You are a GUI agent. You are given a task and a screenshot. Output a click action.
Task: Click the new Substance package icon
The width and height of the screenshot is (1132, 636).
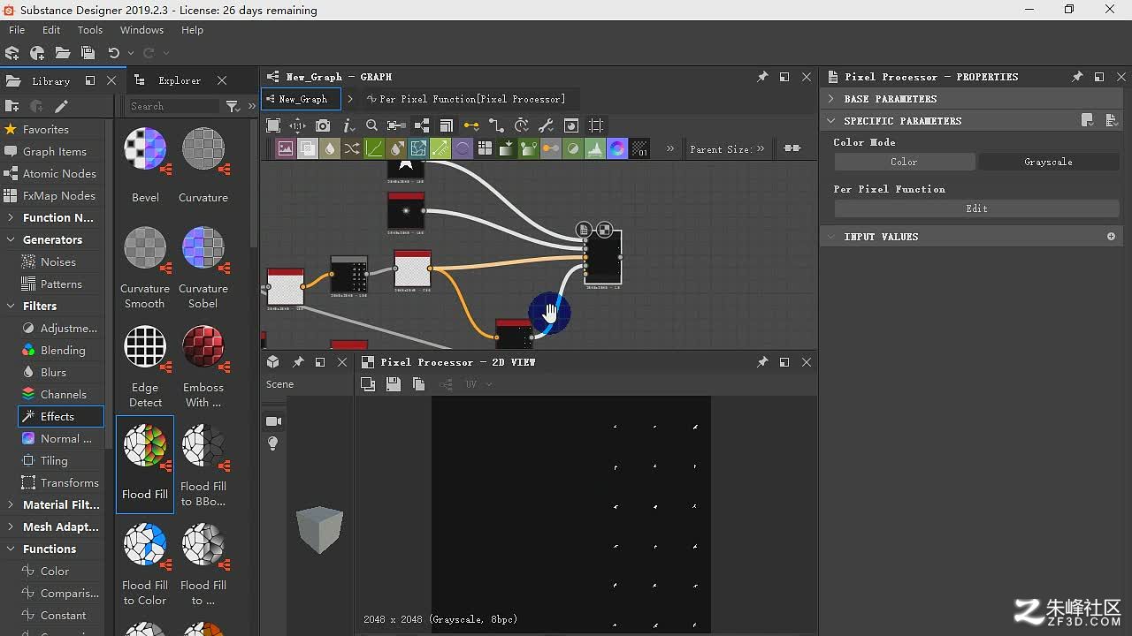point(12,53)
